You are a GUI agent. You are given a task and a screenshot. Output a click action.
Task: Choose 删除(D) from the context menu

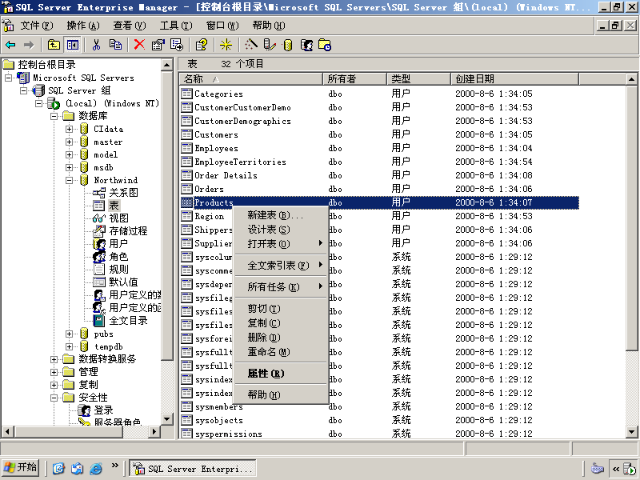pyautogui.click(x=281, y=338)
